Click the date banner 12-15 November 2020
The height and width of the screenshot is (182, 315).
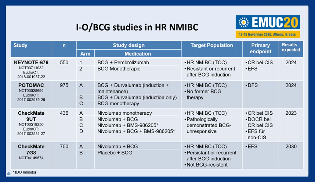tap(268, 35)
